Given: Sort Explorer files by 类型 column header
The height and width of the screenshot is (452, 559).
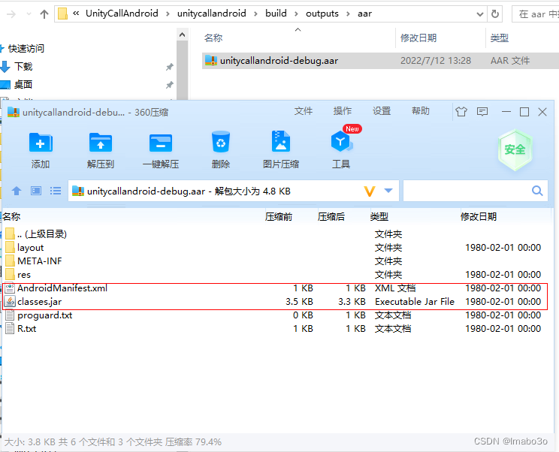Looking at the screenshot, I should tap(500, 38).
